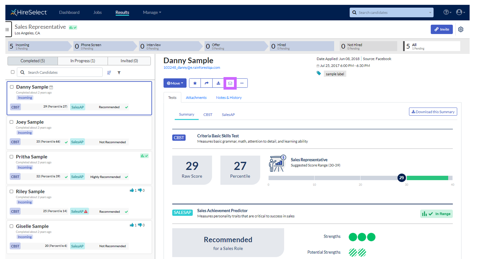This screenshot has width=497, height=259.
Task: Click the HireSelect logo
Action: click(x=29, y=12)
